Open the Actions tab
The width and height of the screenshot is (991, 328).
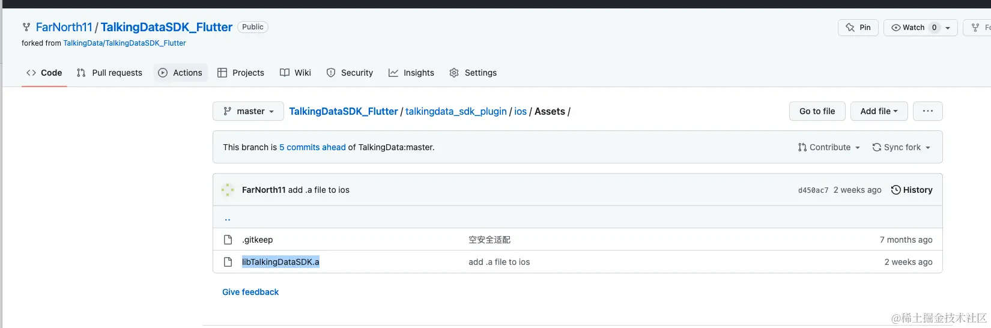(180, 73)
